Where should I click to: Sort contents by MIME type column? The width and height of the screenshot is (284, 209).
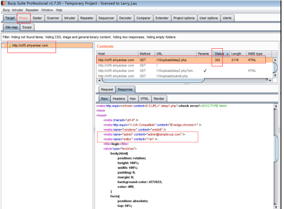click(x=259, y=54)
